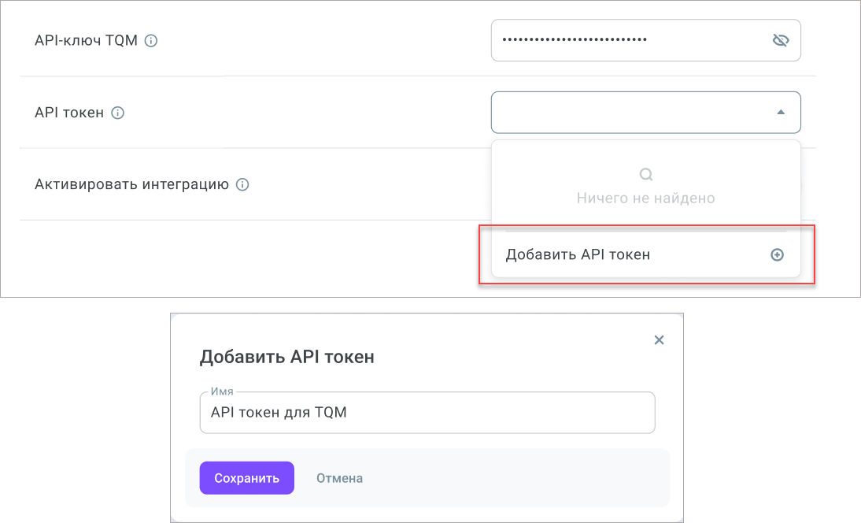Click info icon beside API токен label
Screen dimensions: 861x523
tap(117, 113)
